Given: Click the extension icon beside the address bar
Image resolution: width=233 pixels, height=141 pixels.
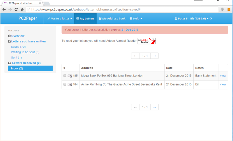Looking at the screenshot, I should tap(222, 10).
